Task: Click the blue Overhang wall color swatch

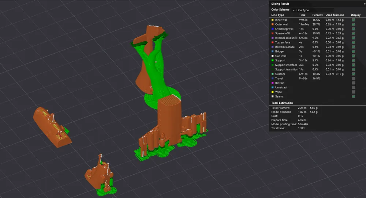Action: pyautogui.click(x=272, y=29)
